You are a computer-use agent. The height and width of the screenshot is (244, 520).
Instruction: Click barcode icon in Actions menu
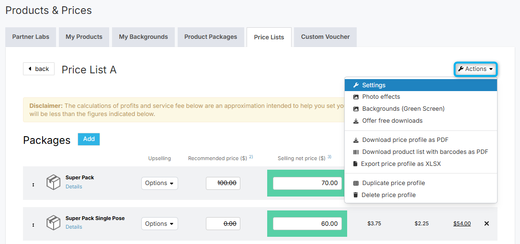[356, 152]
